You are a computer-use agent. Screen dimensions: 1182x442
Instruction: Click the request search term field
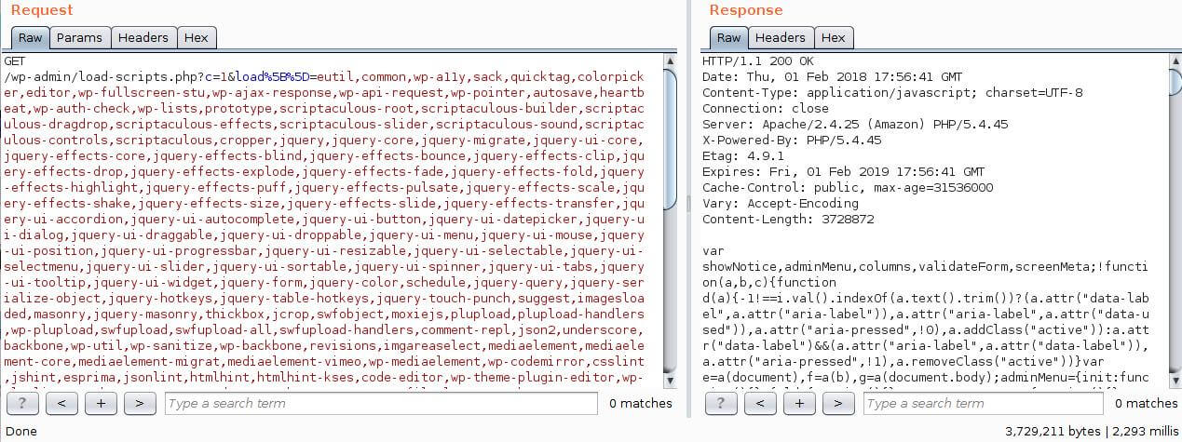coord(380,403)
